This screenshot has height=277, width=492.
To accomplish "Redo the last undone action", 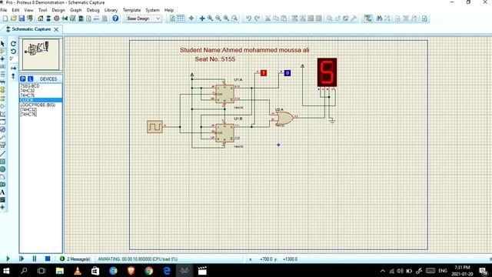I will [257, 18].
